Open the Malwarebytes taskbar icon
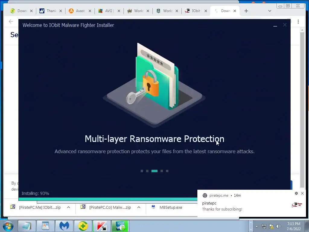The width and height of the screenshot is (309, 232). point(64,226)
